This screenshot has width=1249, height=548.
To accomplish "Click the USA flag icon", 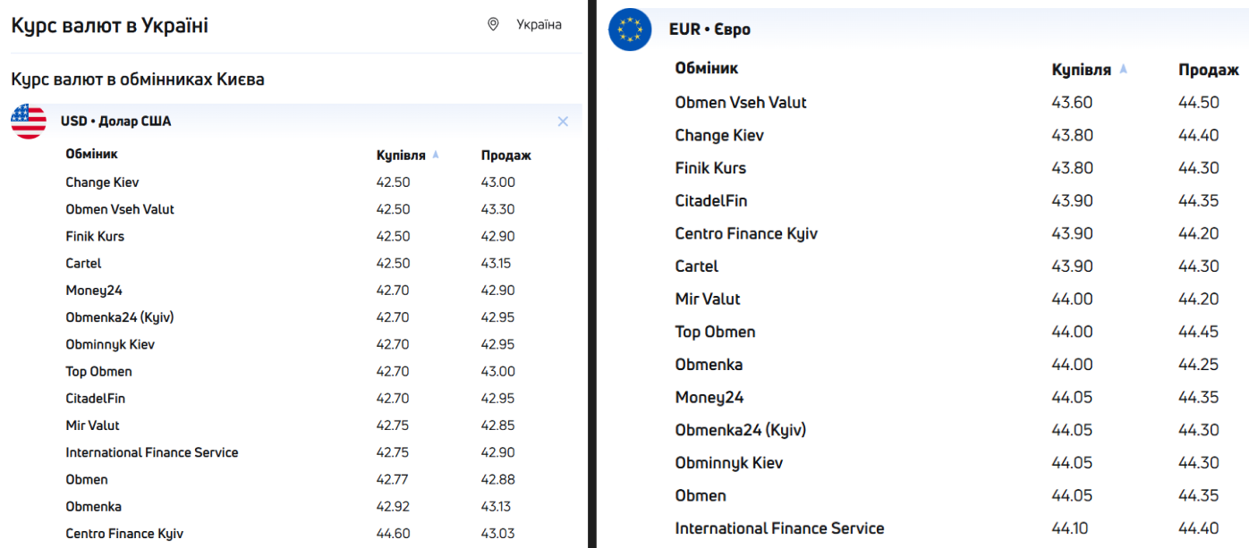I will tap(29, 121).
